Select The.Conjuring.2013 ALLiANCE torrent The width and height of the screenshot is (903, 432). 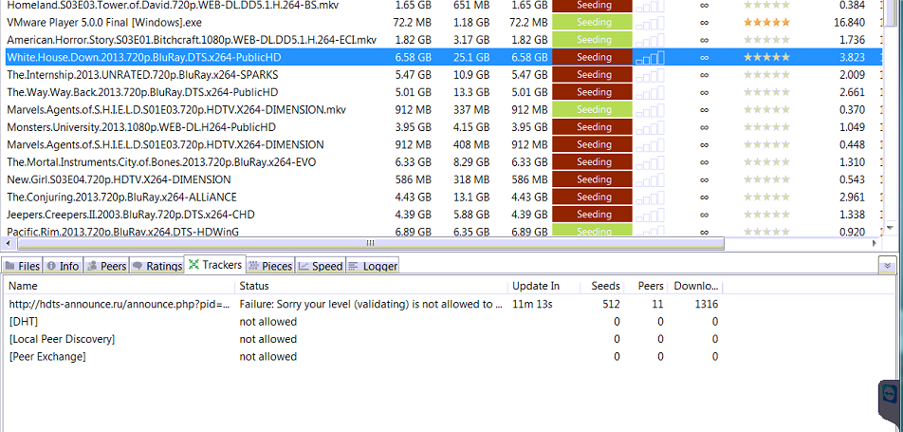point(121,197)
